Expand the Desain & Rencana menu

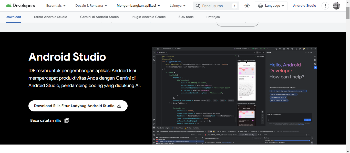click(x=91, y=6)
